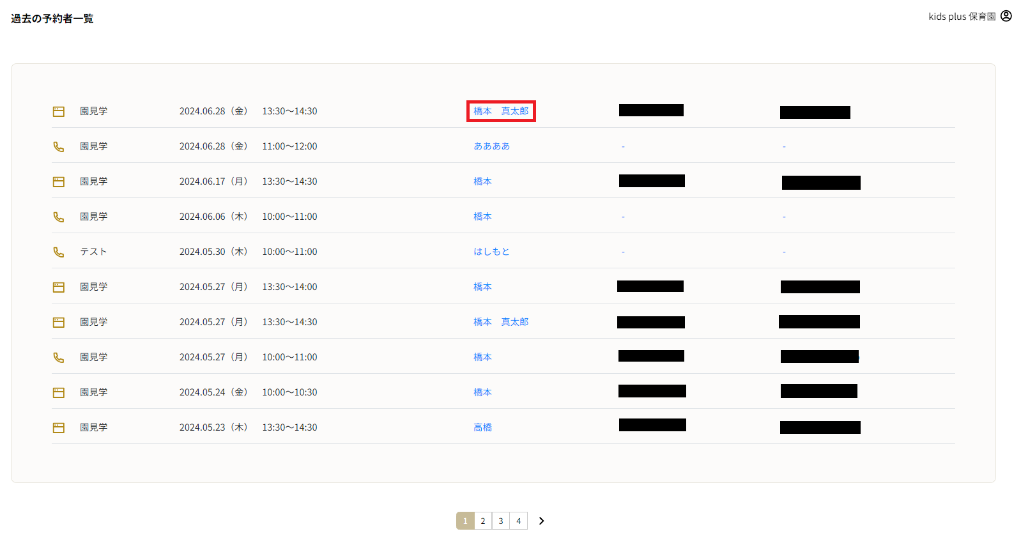Go to next page with the chevron arrow

click(x=541, y=521)
